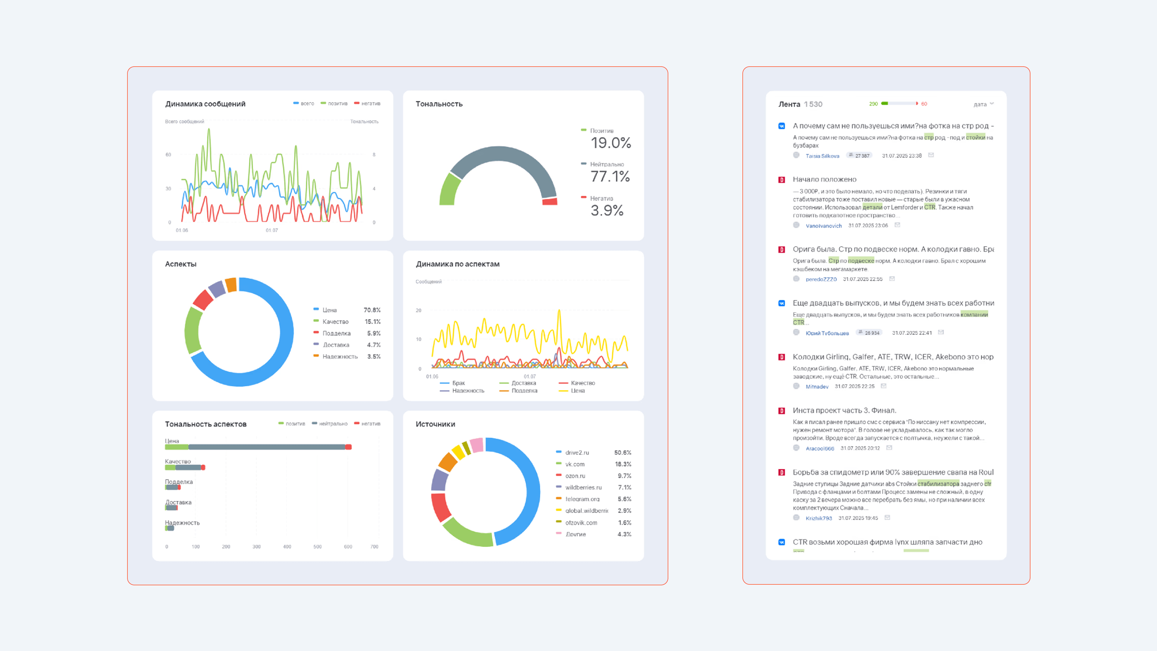
Task: Click drive2.ru entry in Источники legend
Action: pyautogui.click(x=577, y=453)
